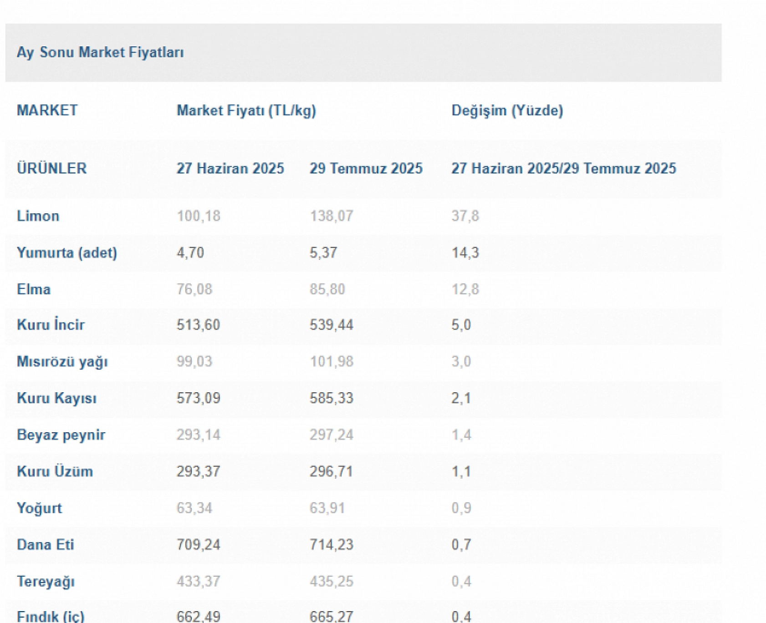Click the Limon price value 138,07
Image resolution: width=766 pixels, height=623 pixels.
[x=331, y=216]
